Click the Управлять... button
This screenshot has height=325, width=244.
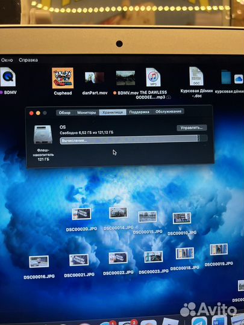(192, 128)
